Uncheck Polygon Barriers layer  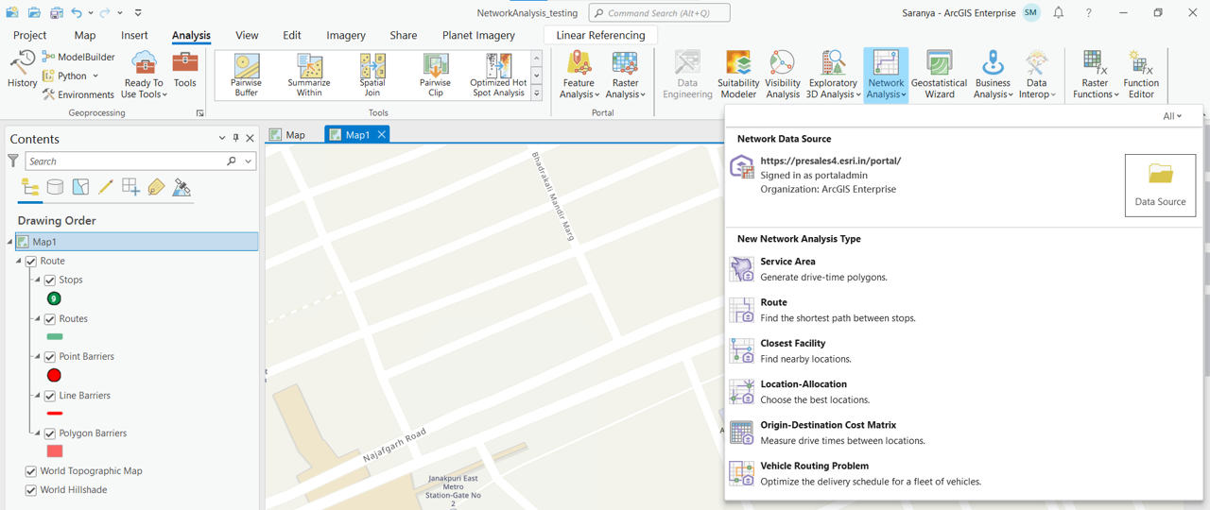(50, 433)
